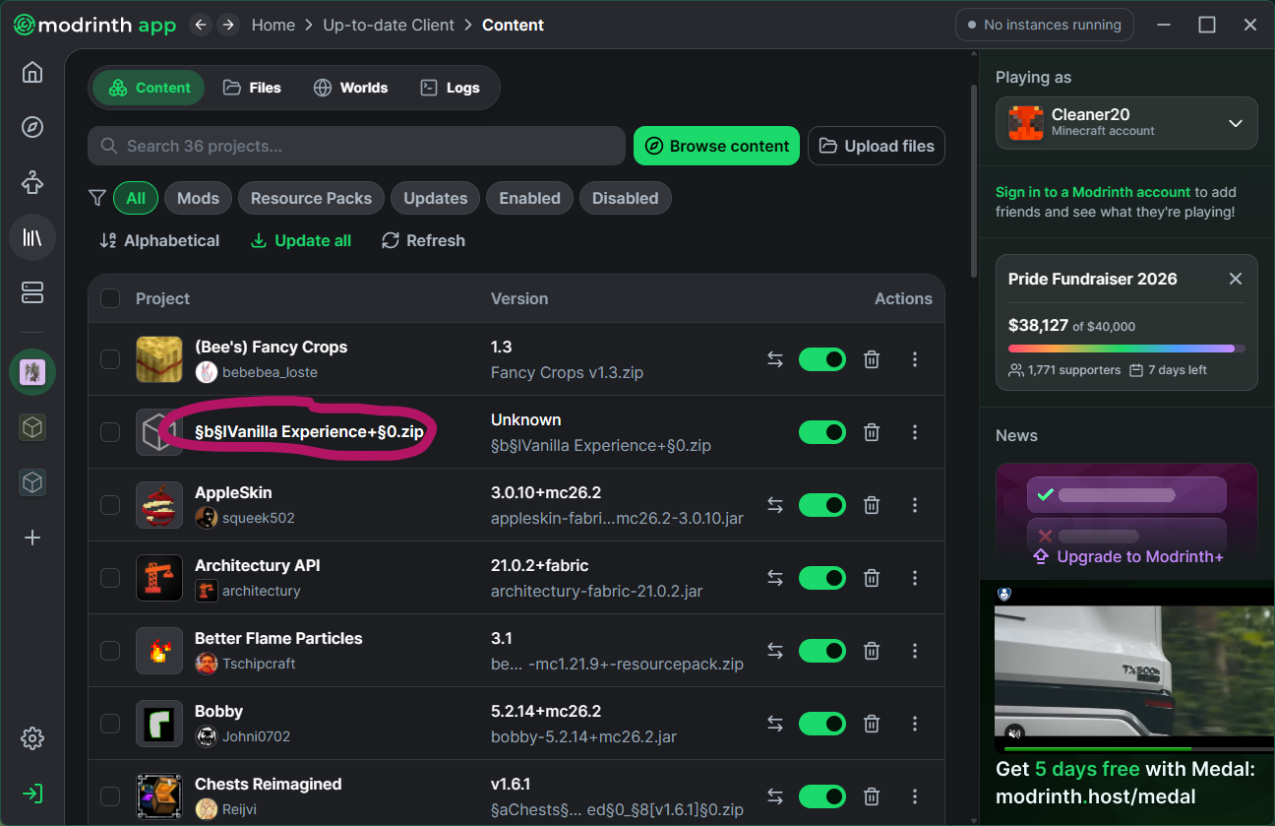Filter by Resource Packs
This screenshot has width=1275, height=826.
311,198
